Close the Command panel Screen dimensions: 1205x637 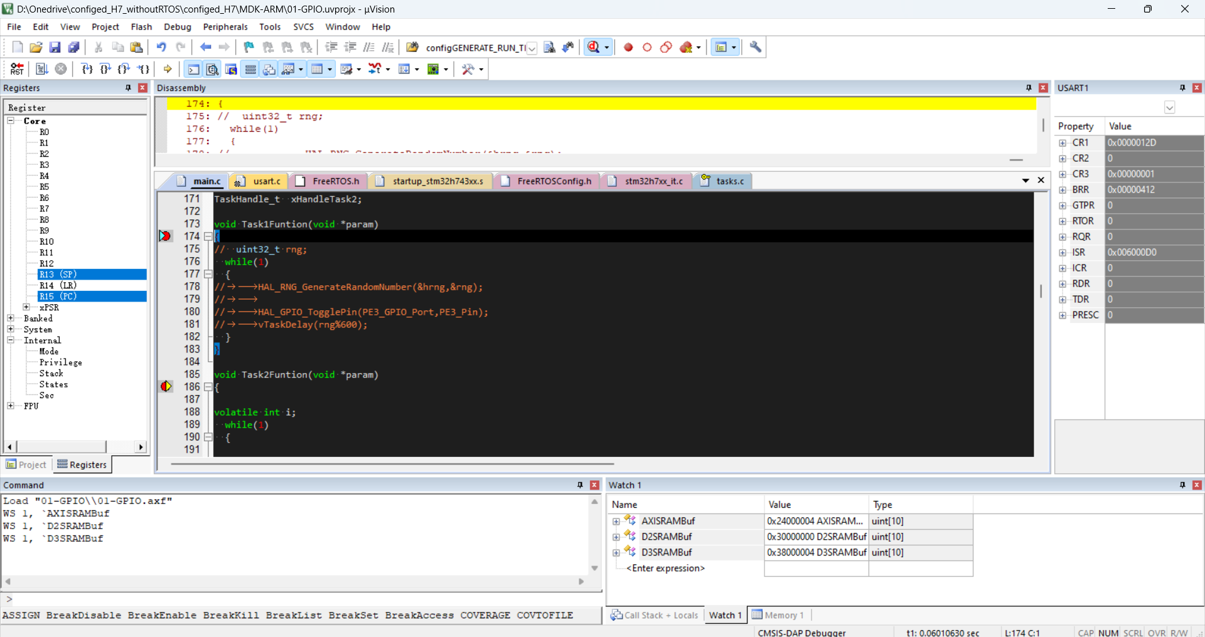pos(594,485)
